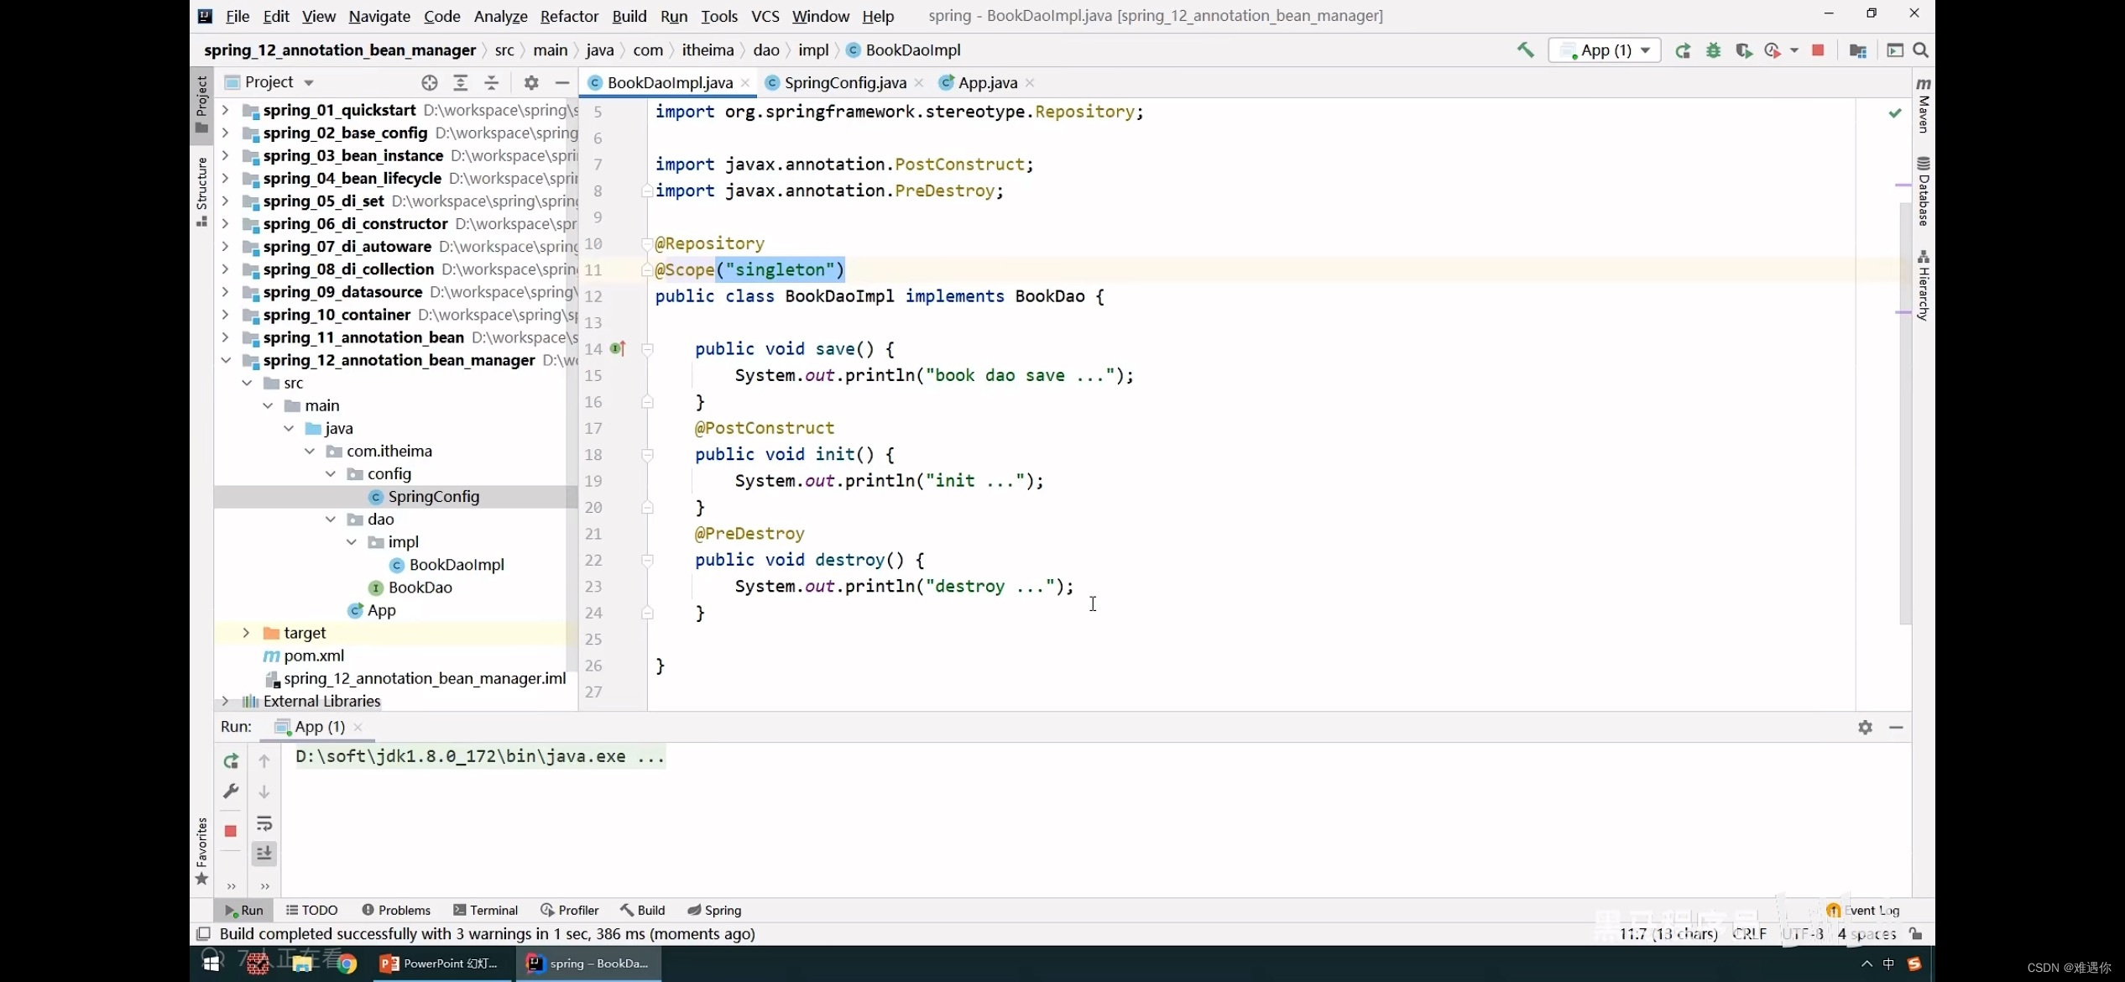Expand the target folder

(246, 633)
